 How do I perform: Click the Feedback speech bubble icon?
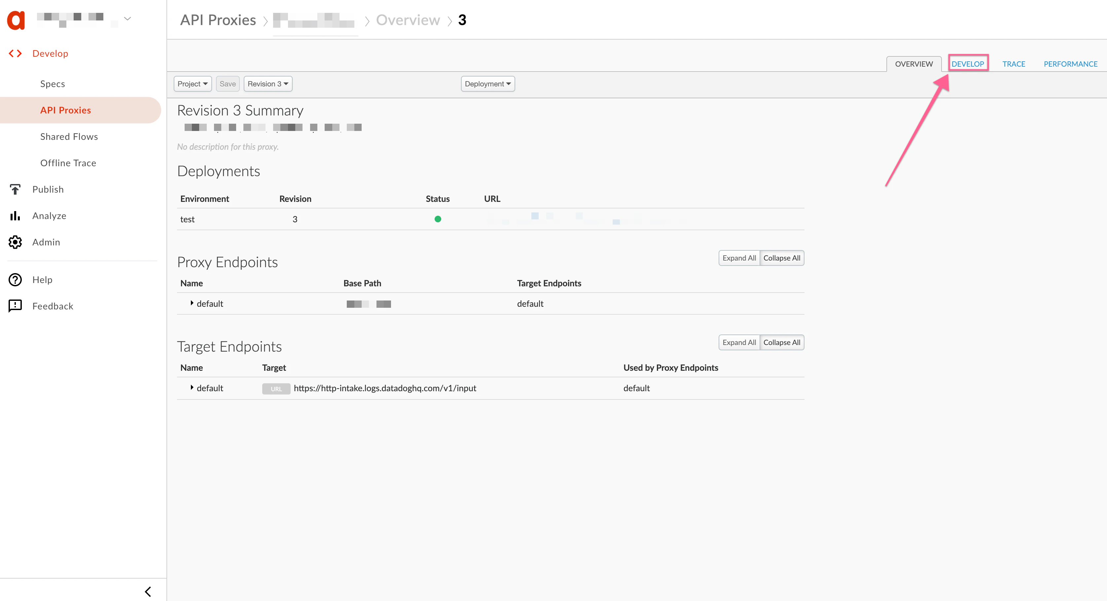click(x=16, y=306)
